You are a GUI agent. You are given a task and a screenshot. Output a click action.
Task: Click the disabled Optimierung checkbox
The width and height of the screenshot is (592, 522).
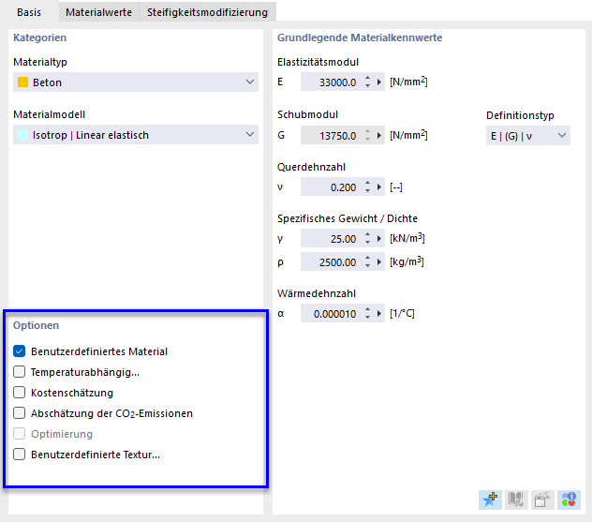20,434
